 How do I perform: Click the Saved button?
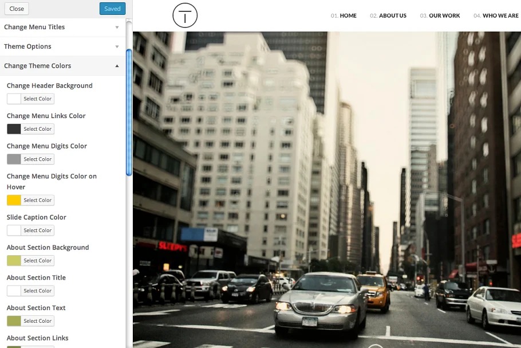tap(112, 9)
